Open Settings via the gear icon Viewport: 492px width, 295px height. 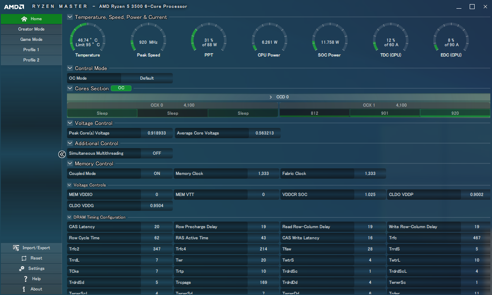21,269
